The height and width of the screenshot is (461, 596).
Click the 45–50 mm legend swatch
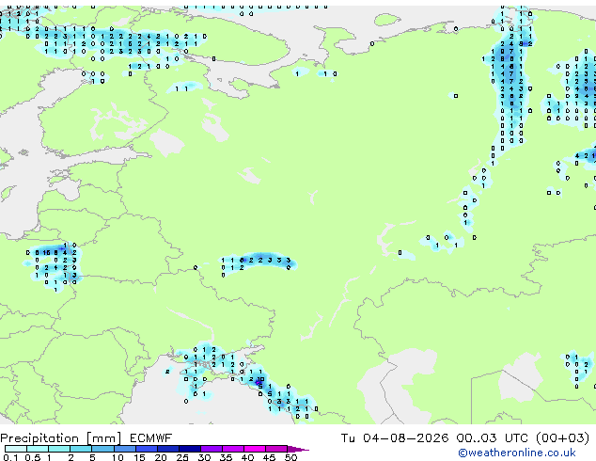point(276,449)
